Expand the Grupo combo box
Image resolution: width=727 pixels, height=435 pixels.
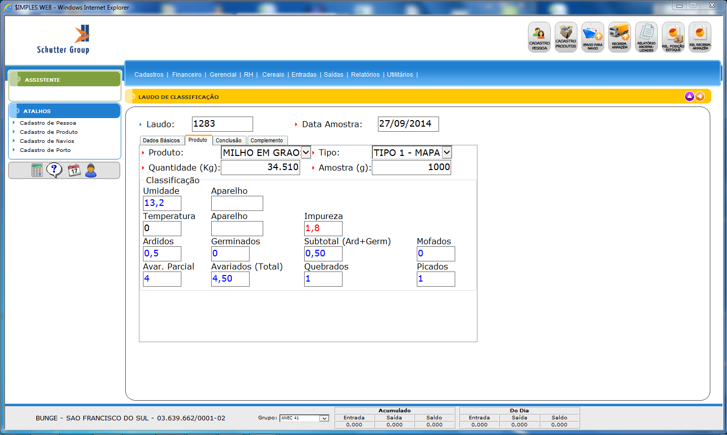324,418
